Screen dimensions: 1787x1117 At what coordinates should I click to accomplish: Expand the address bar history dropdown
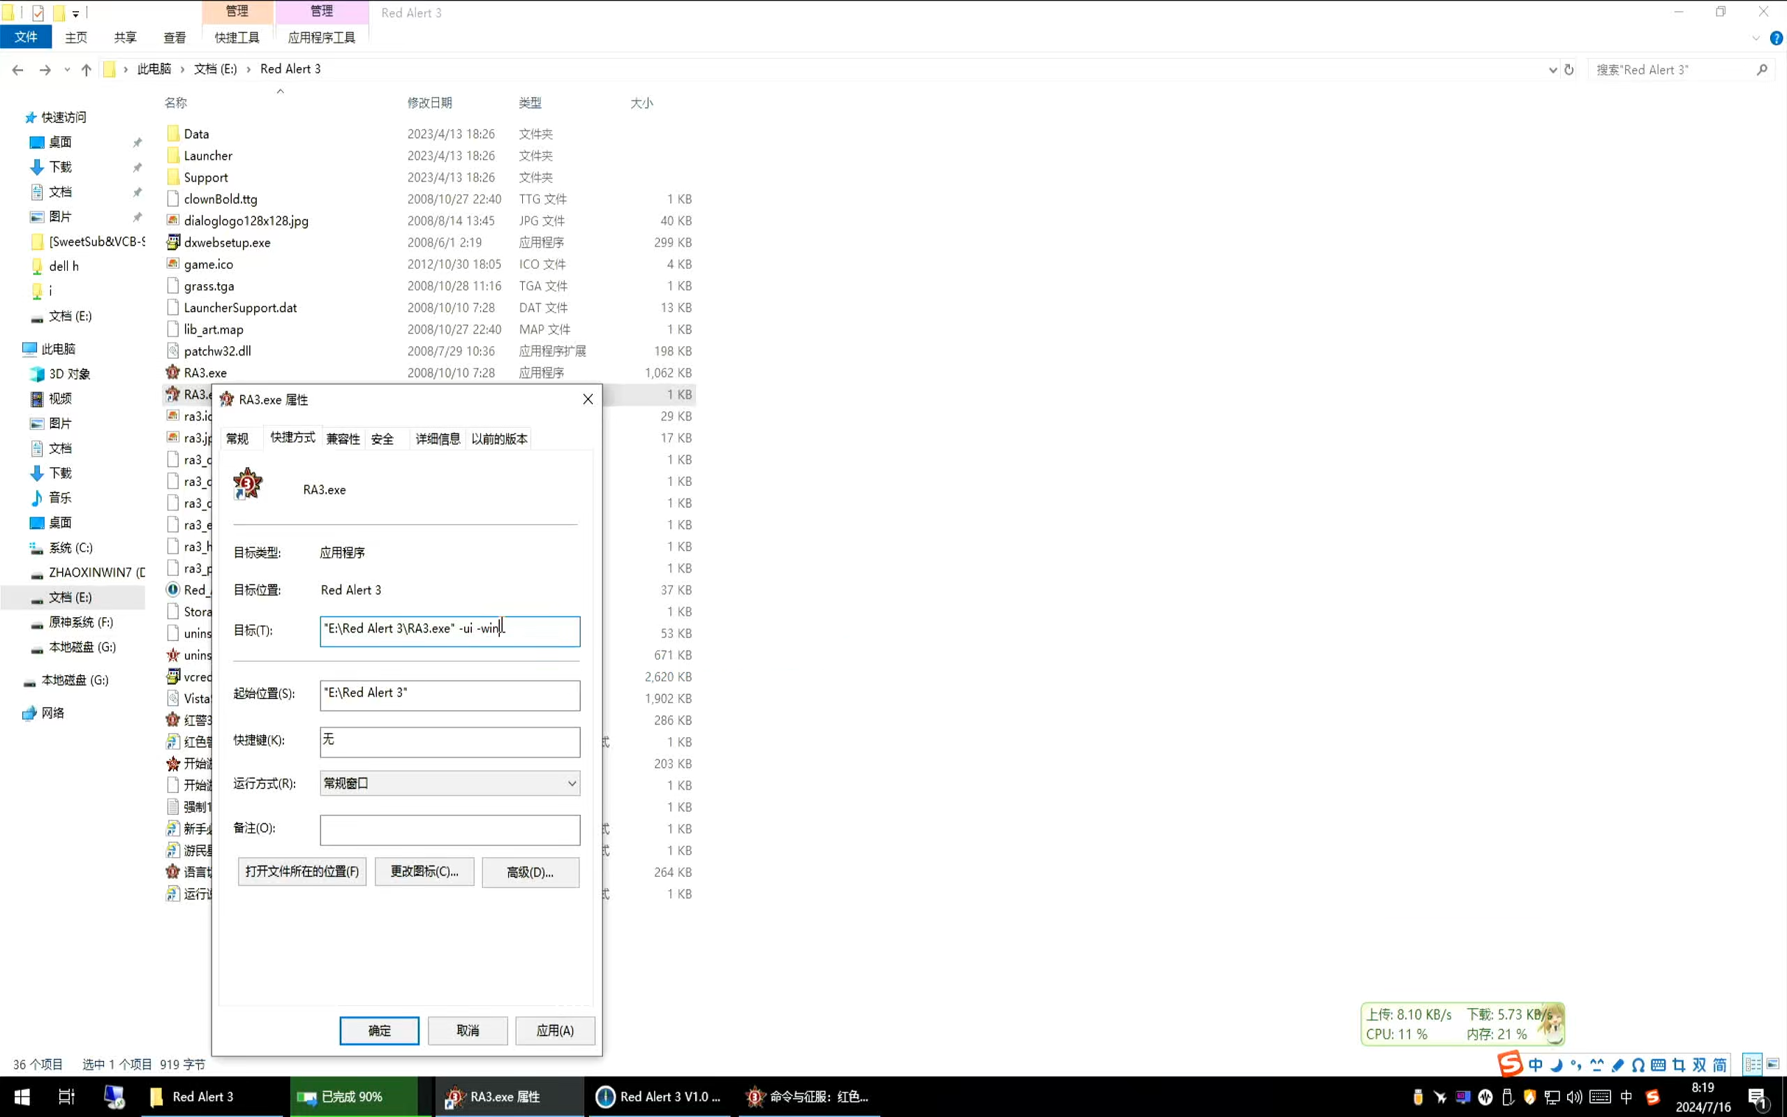(1552, 69)
